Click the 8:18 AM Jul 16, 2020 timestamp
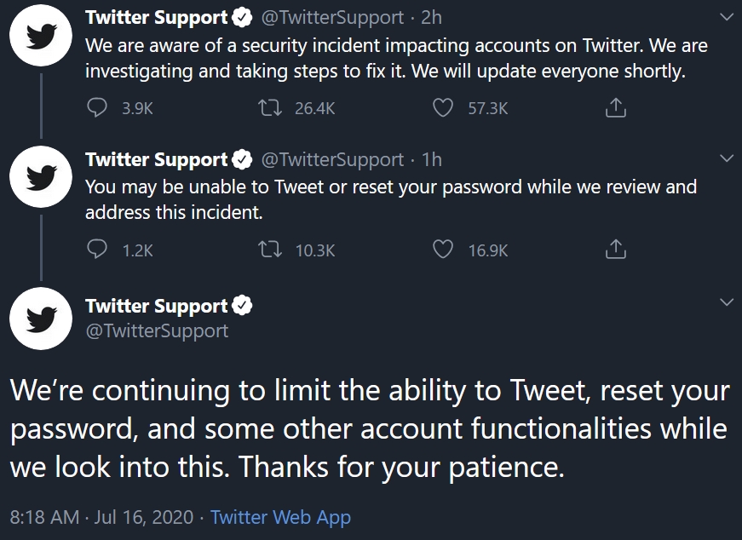 pyautogui.click(x=104, y=517)
